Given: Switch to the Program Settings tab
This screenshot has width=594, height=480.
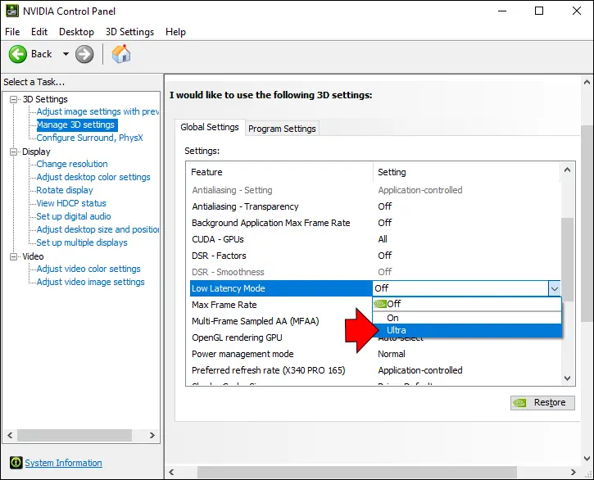Looking at the screenshot, I should (282, 129).
